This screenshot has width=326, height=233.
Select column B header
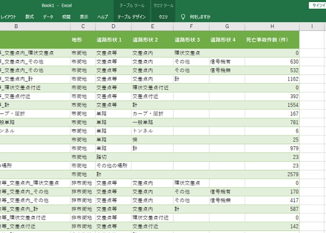[x=16, y=26]
